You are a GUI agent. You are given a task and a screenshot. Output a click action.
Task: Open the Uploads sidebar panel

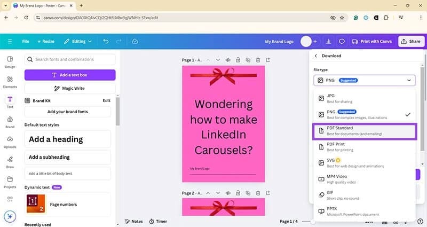click(10, 142)
